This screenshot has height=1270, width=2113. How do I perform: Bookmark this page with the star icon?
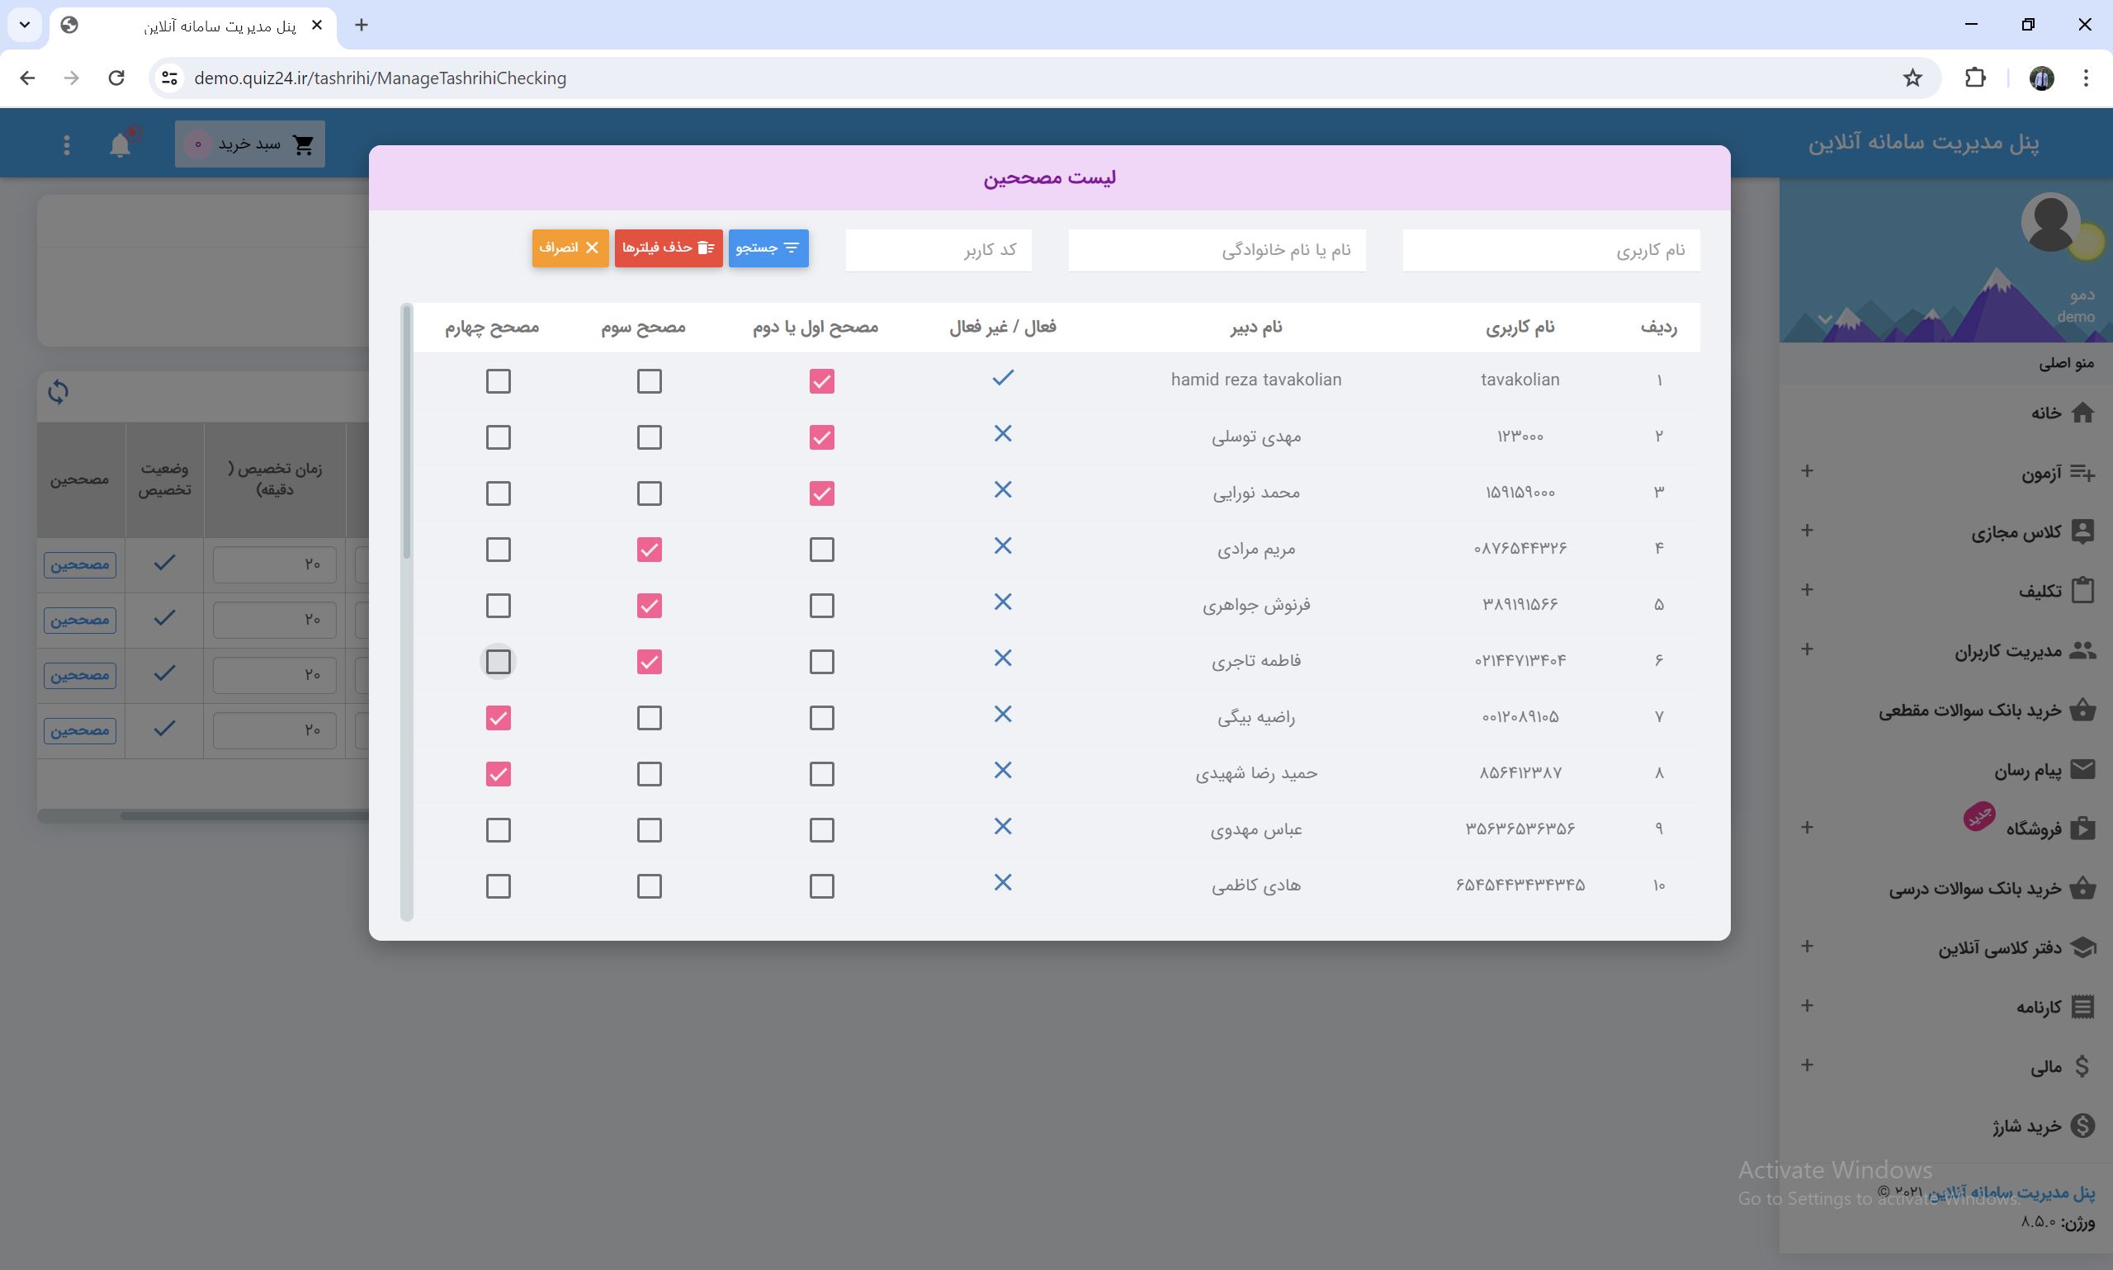(x=1912, y=78)
